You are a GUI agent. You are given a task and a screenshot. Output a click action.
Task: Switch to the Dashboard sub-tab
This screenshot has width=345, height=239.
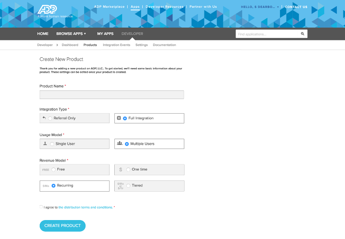[70, 45]
